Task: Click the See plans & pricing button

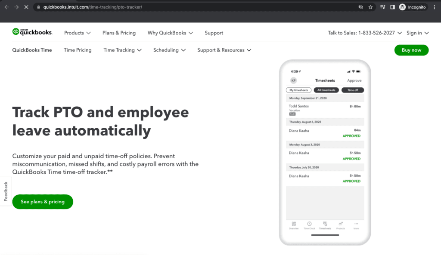Action: 42,201
